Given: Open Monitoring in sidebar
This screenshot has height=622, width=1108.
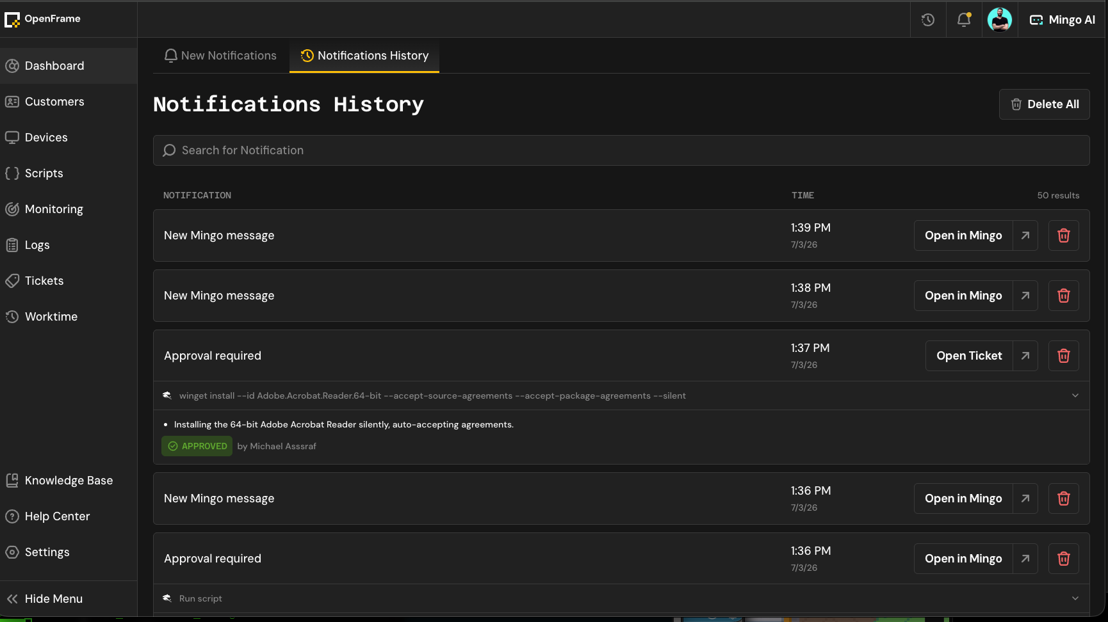Looking at the screenshot, I should (69, 209).
